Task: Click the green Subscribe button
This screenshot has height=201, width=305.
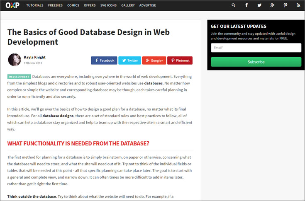Action: click(x=256, y=62)
